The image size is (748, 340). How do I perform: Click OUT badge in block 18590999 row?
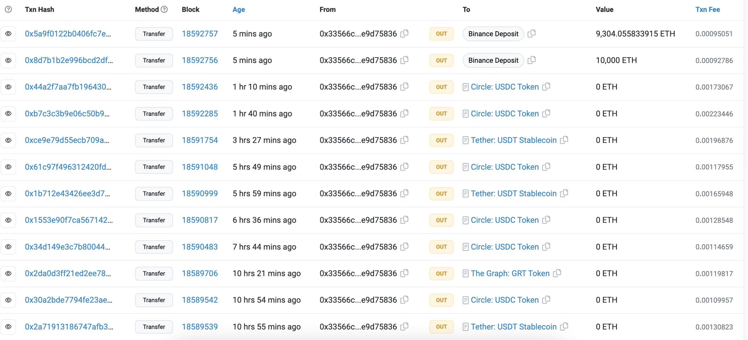point(441,193)
